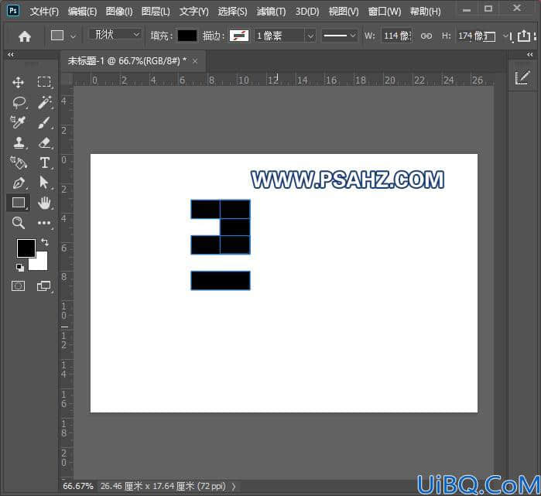This screenshot has width=541, height=496.
Task: Open the stroke width dropdown arrow
Action: [x=310, y=36]
